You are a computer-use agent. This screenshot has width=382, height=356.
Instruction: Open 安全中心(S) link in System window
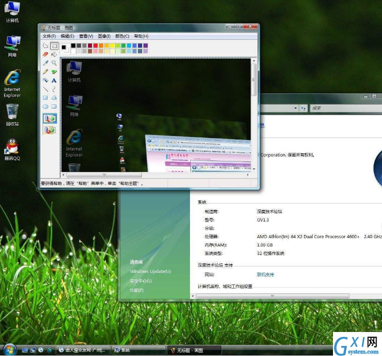pyautogui.click(x=141, y=281)
